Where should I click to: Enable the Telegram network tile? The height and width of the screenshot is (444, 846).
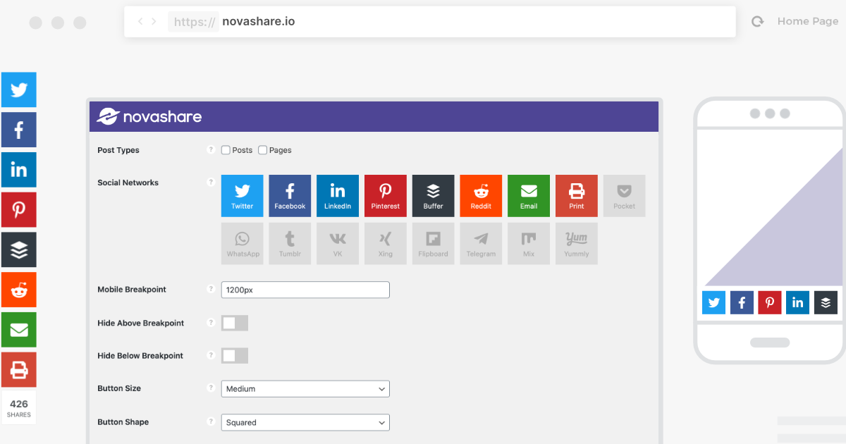coord(481,243)
